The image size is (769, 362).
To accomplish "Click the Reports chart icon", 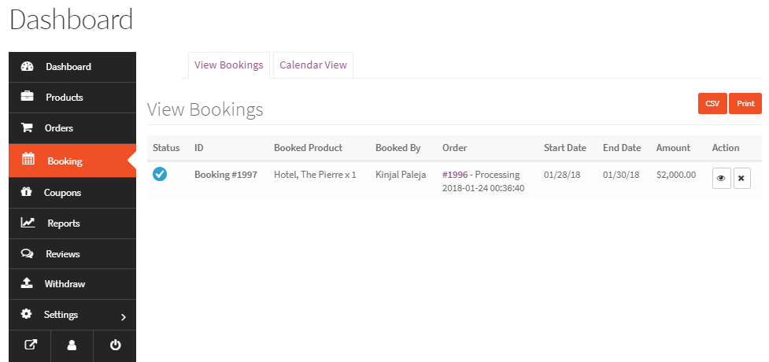I will [x=28, y=223].
